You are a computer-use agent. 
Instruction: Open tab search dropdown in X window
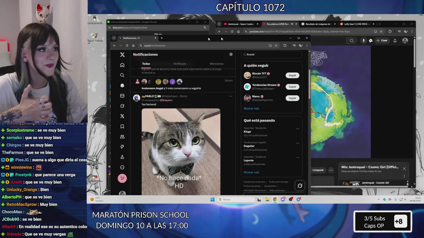[114, 38]
